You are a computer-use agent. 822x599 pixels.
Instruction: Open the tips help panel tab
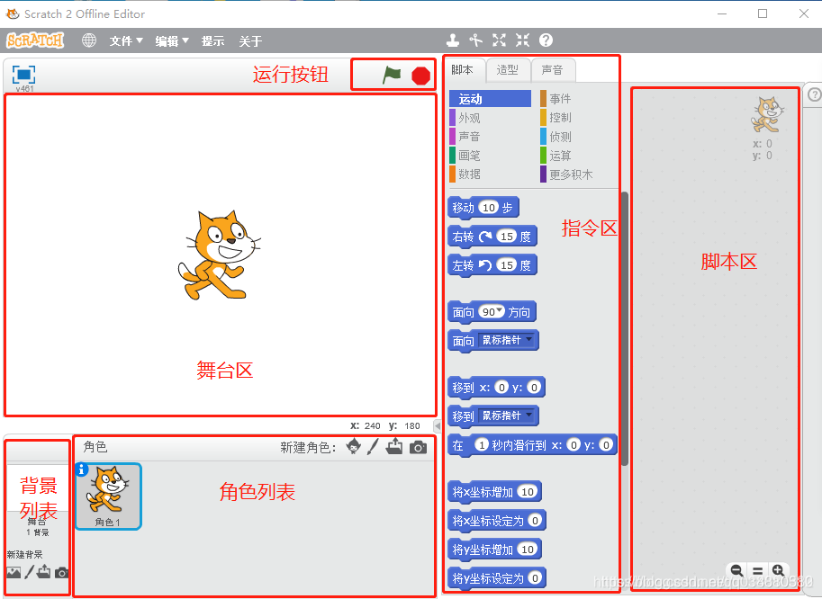(814, 94)
